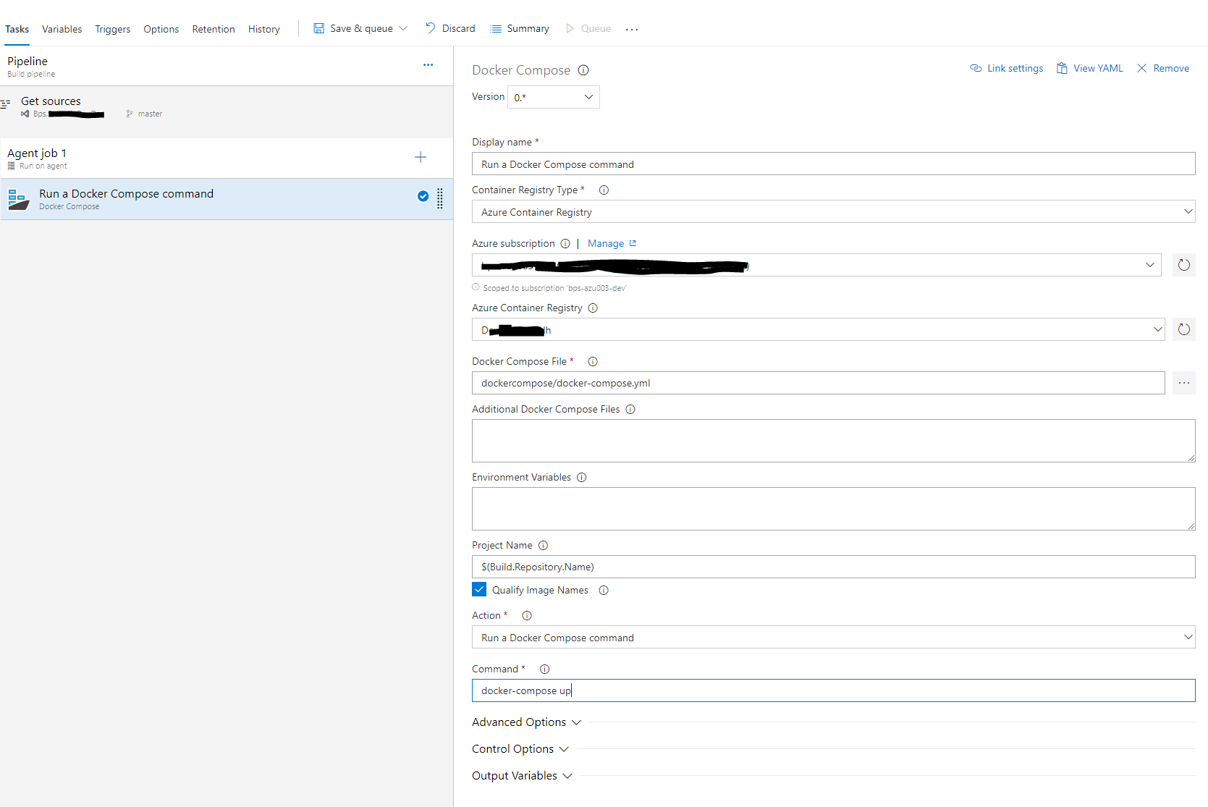Refresh the Azure Container Registry list
Screen dimensions: 1208x807
(1183, 329)
